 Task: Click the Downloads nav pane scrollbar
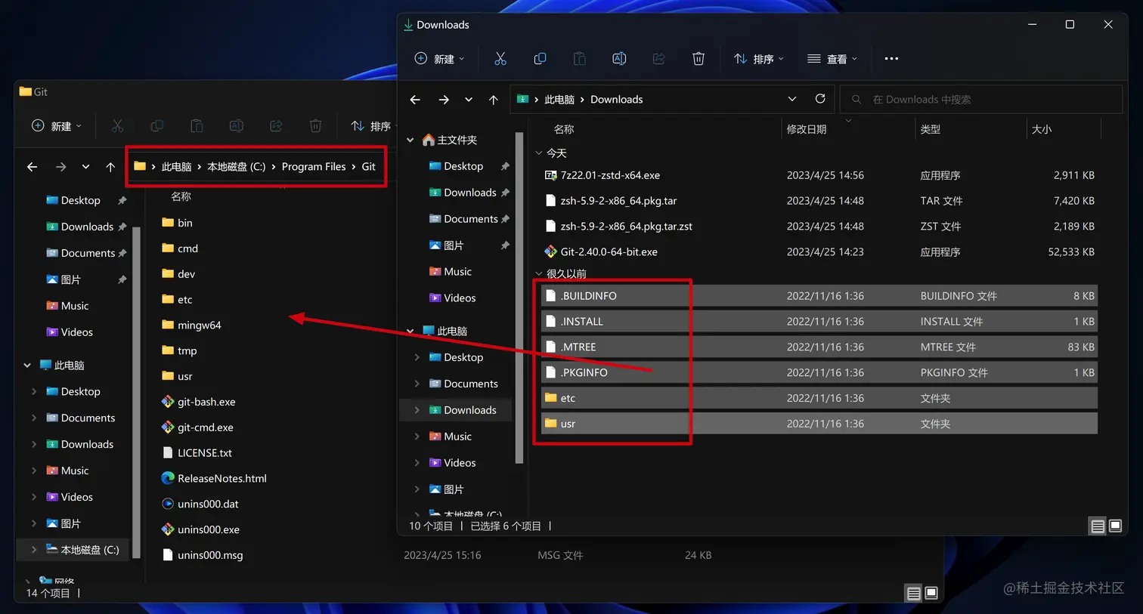519,298
